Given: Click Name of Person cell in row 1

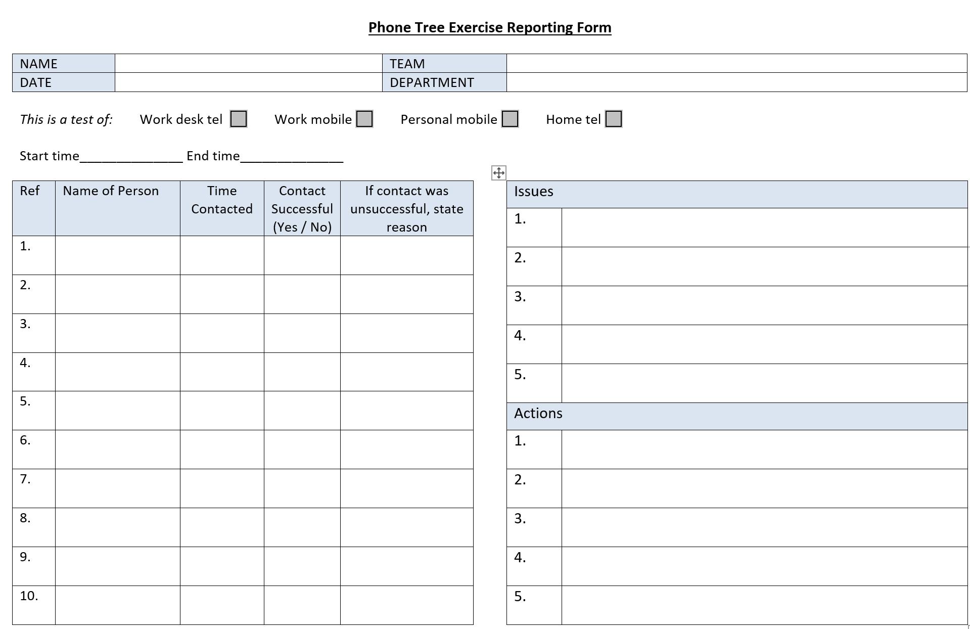Looking at the screenshot, I should (118, 255).
